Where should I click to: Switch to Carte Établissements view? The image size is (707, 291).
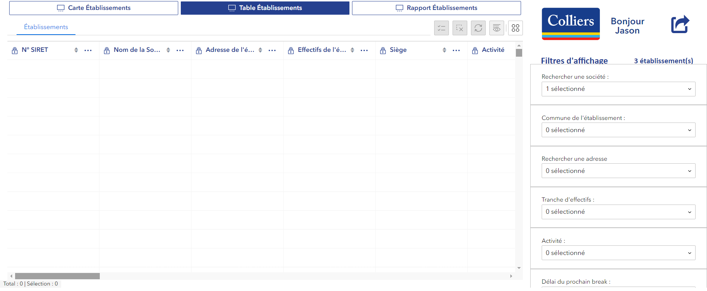click(94, 8)
